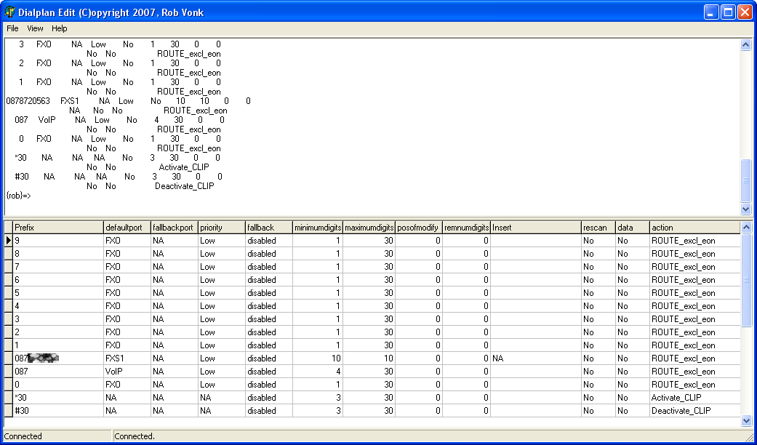Click the console pane scroll-up arrow
Screen dimensions: 757x445
tap(745, 45)
